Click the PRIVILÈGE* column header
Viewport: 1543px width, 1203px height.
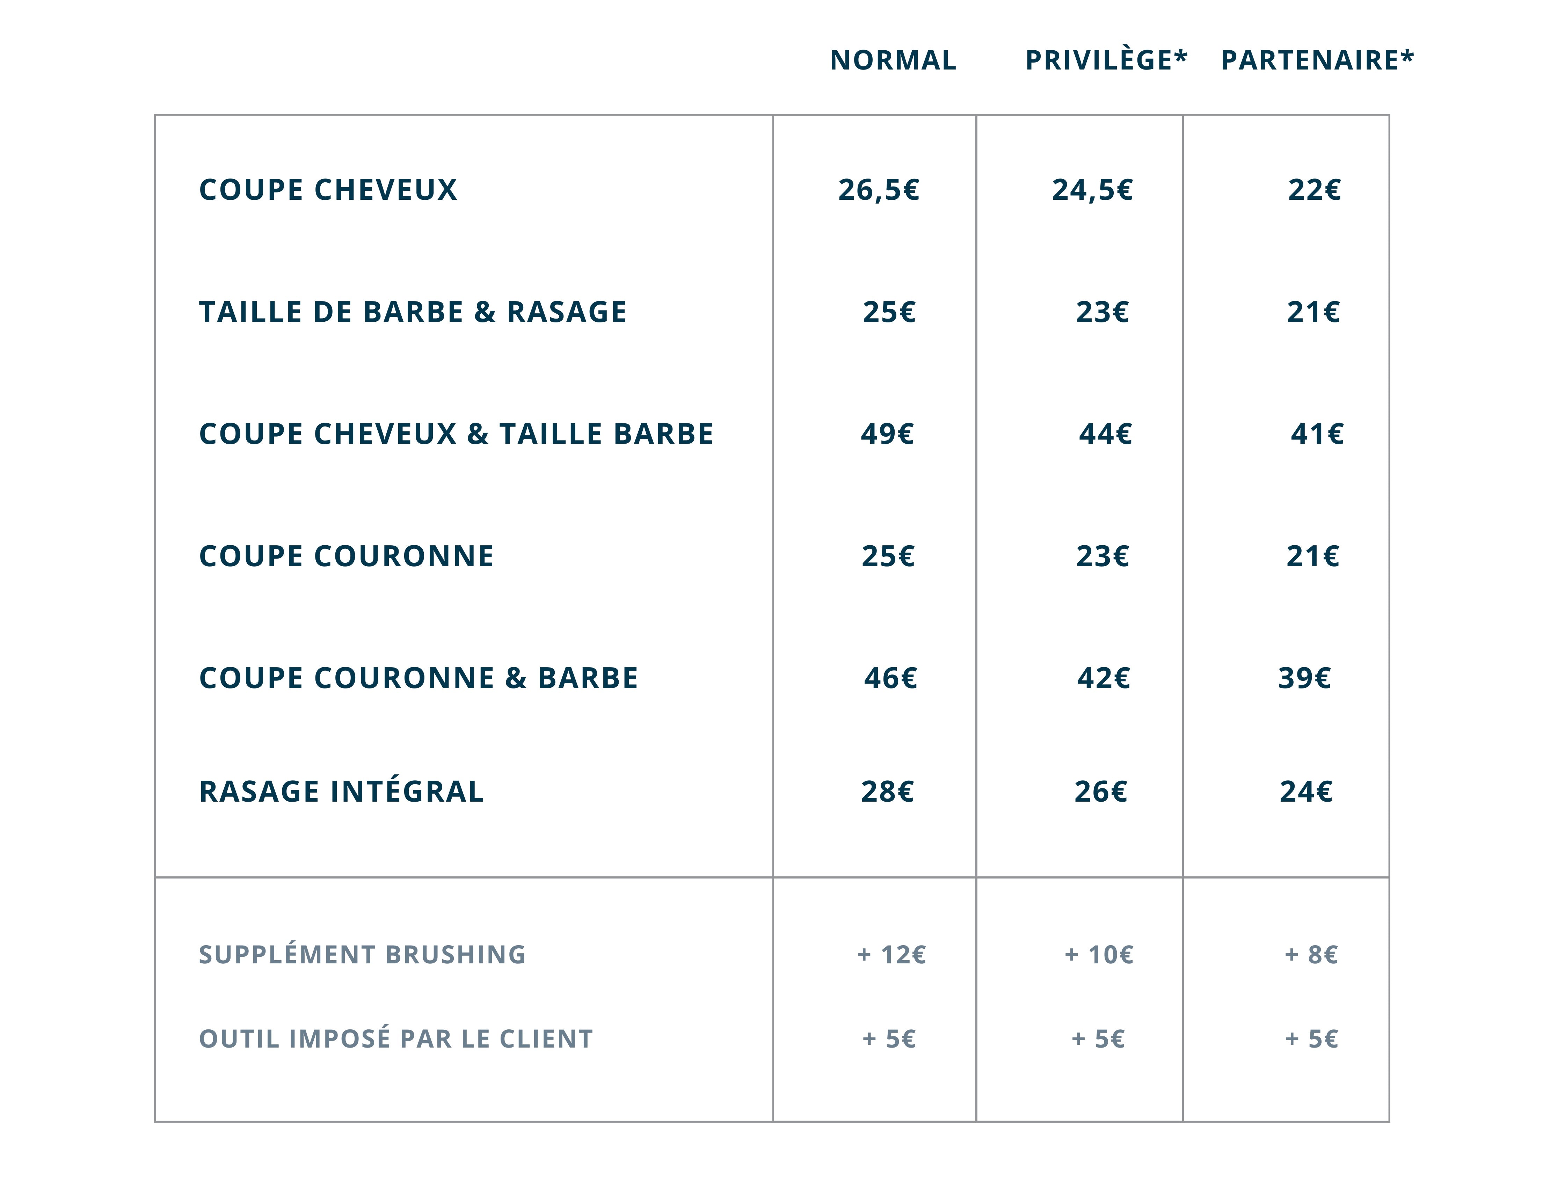tap(1106, 60)
